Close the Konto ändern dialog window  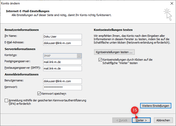point(171,3)
